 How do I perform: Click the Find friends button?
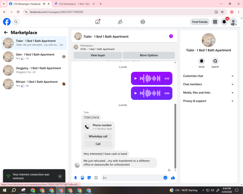(x=200, y=22)
